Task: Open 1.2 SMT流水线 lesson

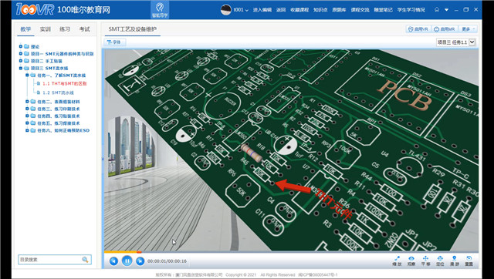Action: pyautogui.click(x=59, y=92)
